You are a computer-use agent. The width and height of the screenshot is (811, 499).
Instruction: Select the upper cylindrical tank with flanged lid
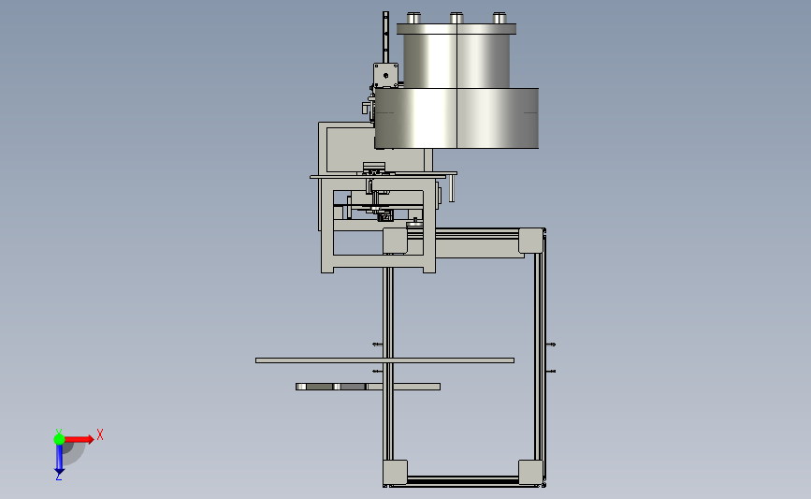[x=456, y=56]
